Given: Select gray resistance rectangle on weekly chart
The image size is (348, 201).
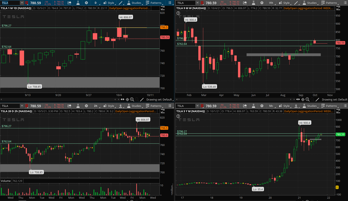Looking at the screenshot, I should [284, 55].
